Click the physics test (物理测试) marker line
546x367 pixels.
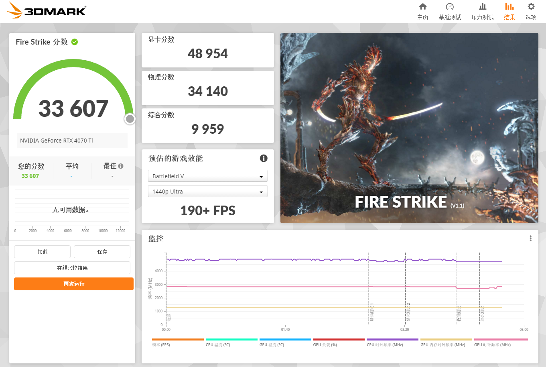(x=456, y=288)
